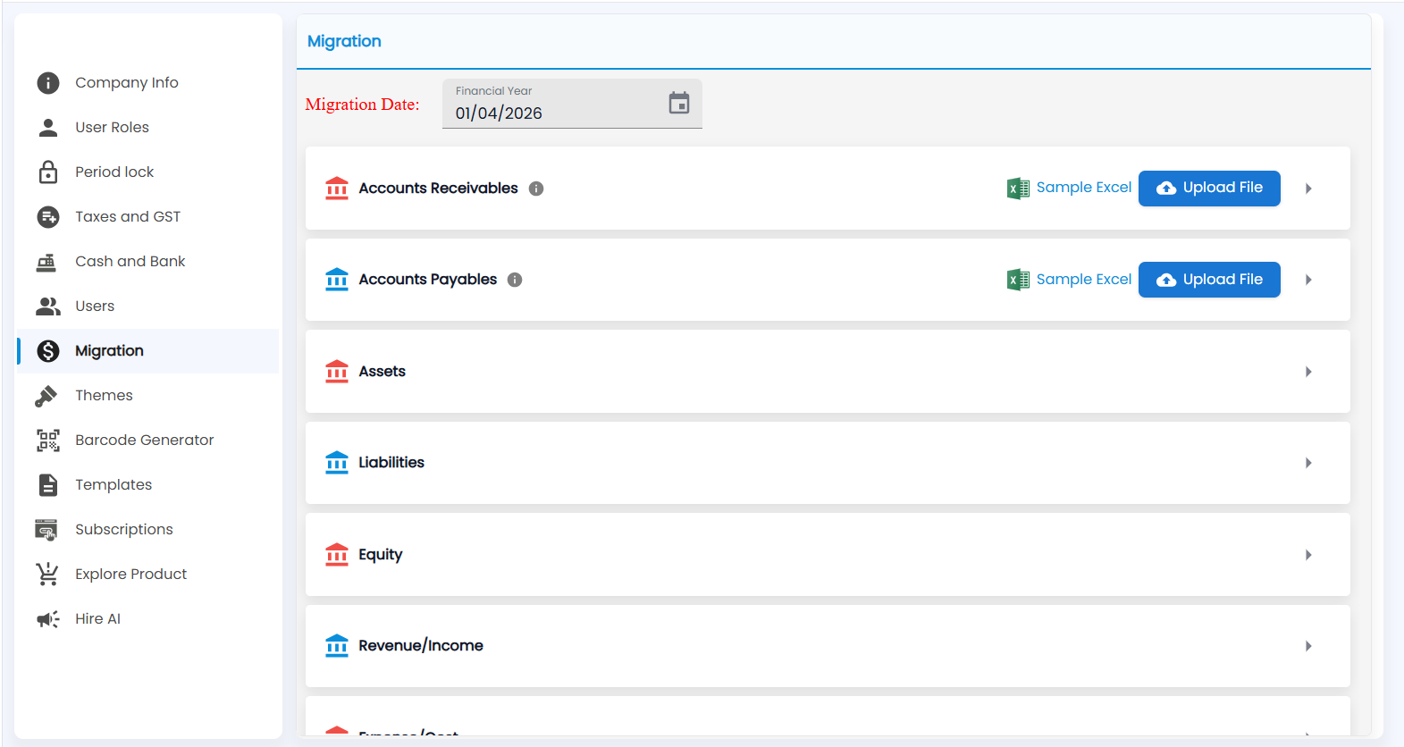1404x747 pixels.
Task: Click the Themes paintbrush icon
Action: tap(46, 396)
